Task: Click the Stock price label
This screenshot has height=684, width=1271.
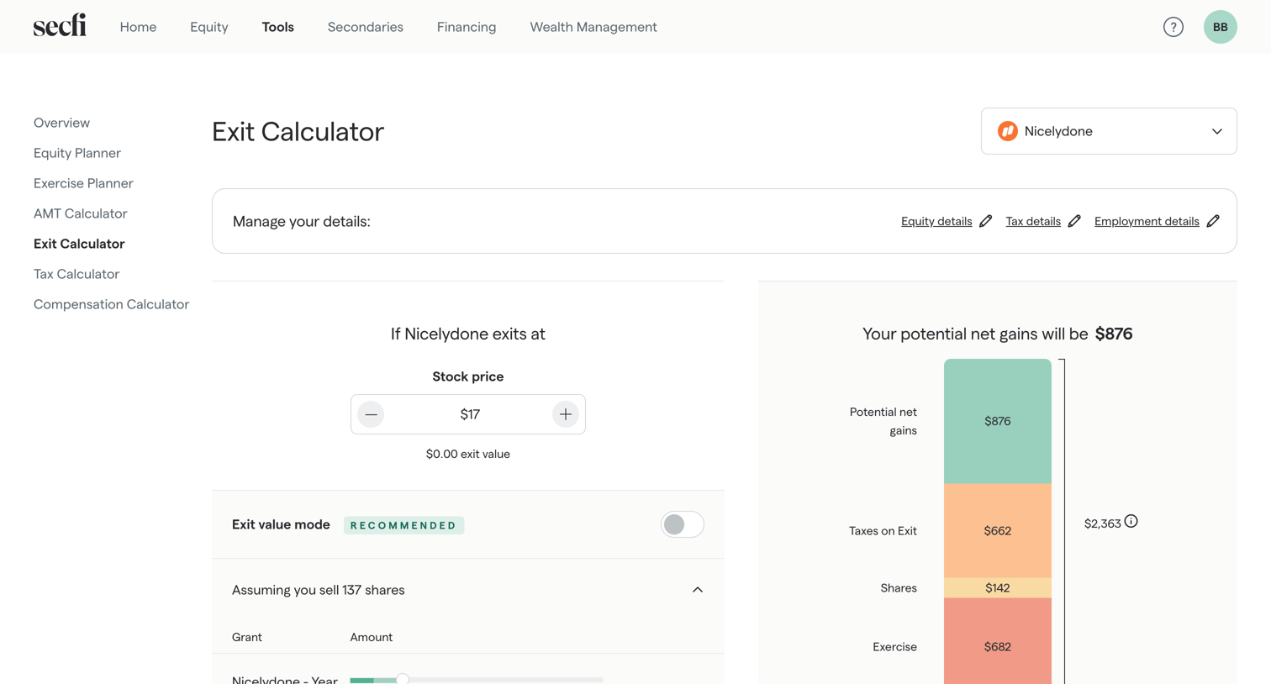Action: pos(468,376)
